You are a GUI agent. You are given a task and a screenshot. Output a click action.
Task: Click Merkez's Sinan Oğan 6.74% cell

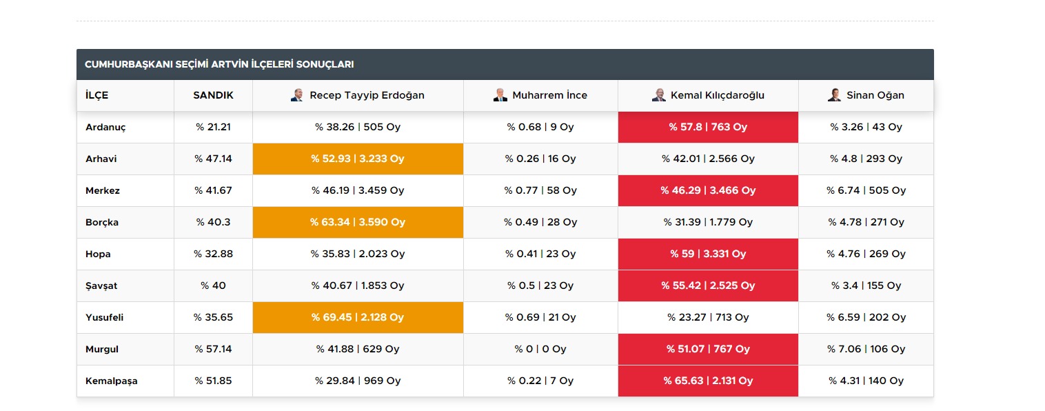coord(866,190)
